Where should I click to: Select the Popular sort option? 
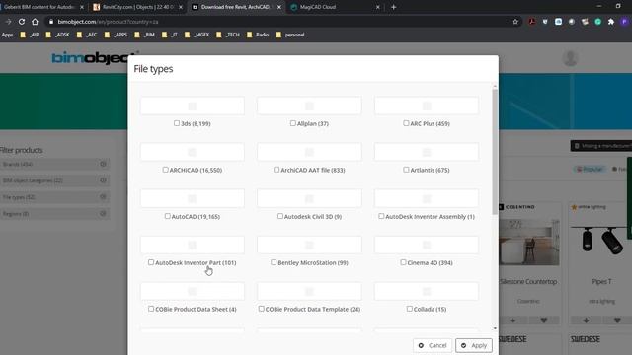pyautogui.click(x=591, y=169)
